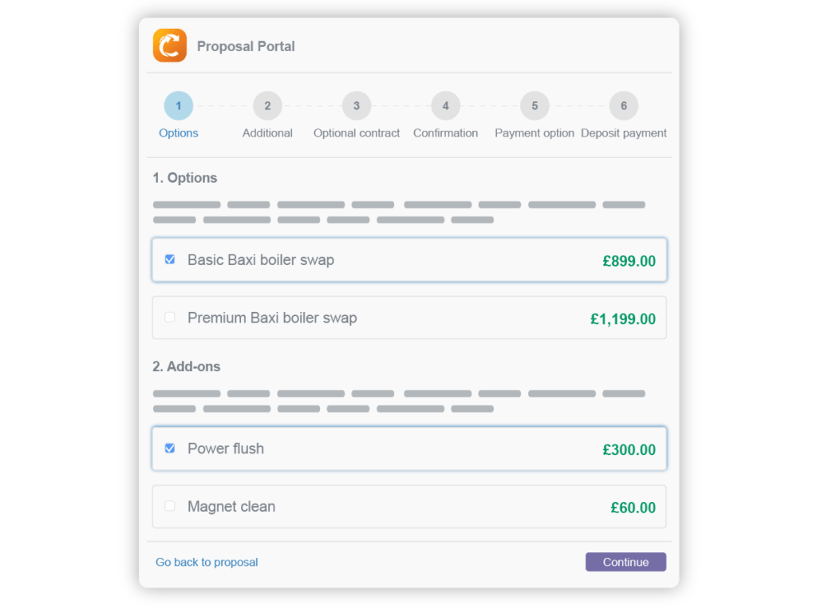
Task: Open the Additional step tab
Action: [x=267, y=132]
